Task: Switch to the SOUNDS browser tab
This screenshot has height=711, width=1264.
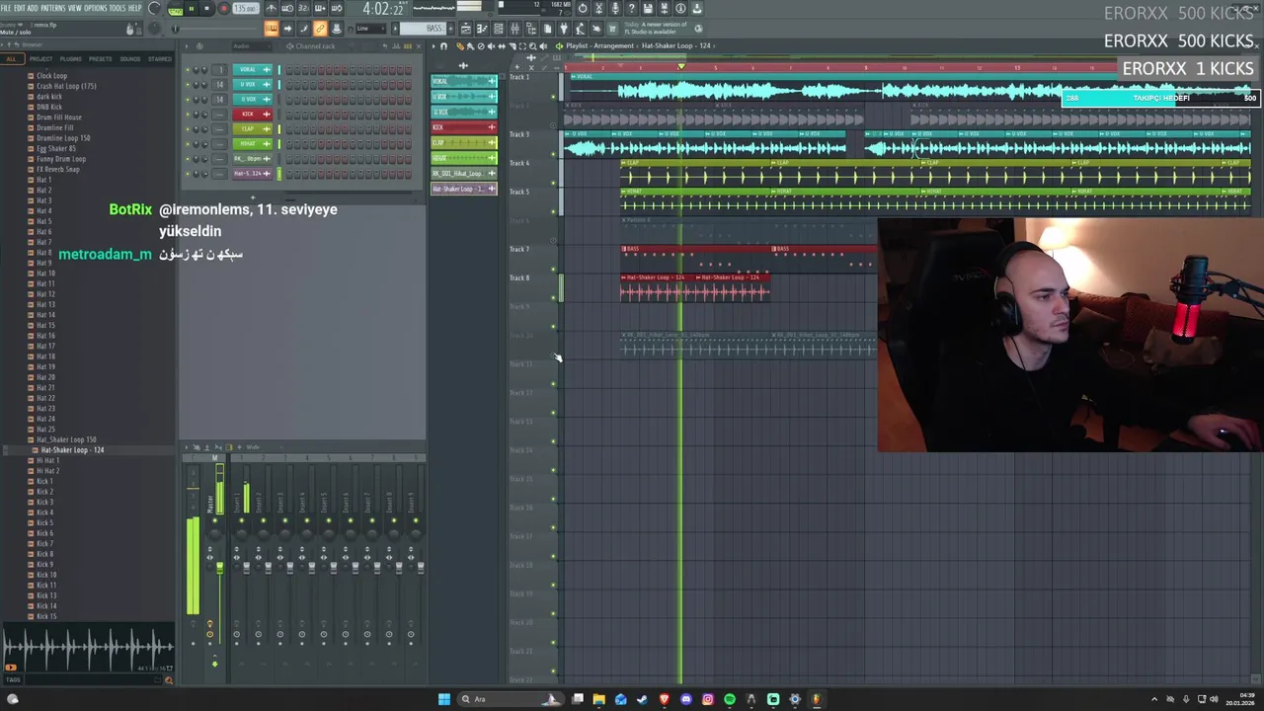Action: click(130, 58)
